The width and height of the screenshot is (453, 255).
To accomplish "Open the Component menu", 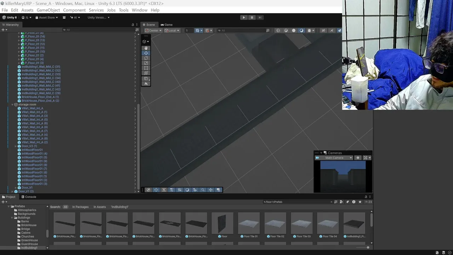I will click(74, 10).
